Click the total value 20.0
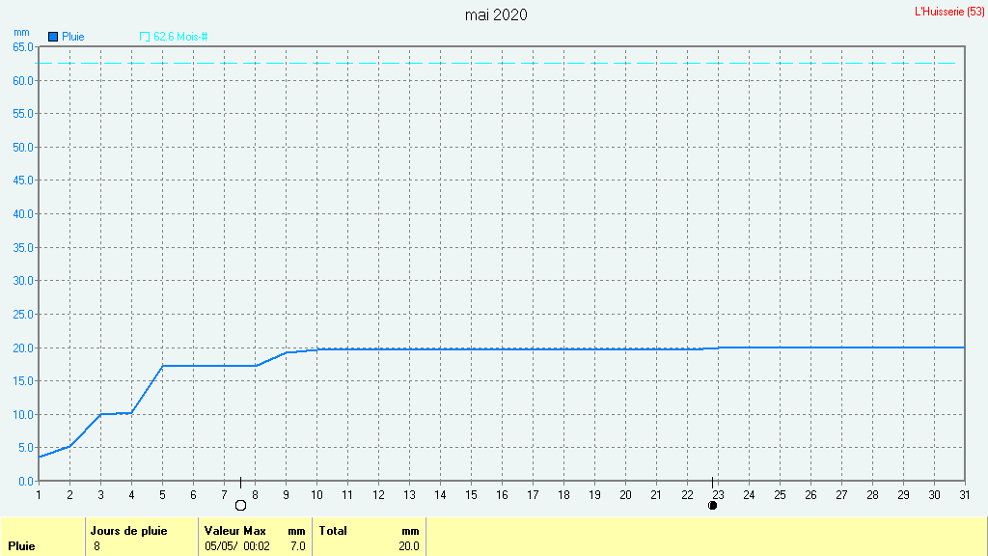The image size is (988, 556). (x=409, y=546)
